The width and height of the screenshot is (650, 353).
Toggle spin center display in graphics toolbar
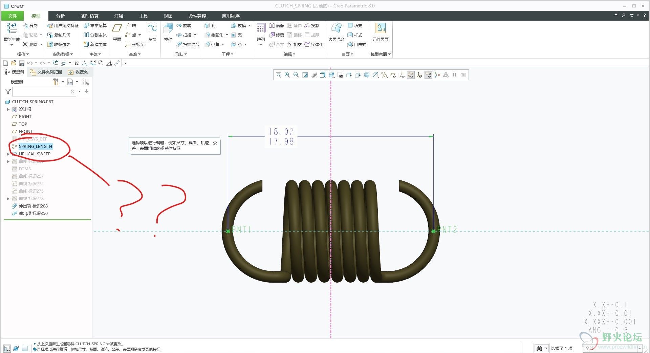point(437,75)
